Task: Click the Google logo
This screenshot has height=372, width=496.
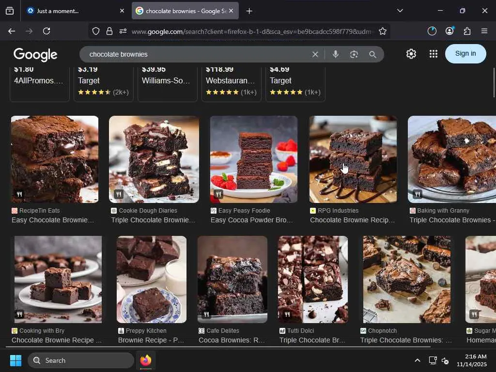Action: [x=35, y=54]
